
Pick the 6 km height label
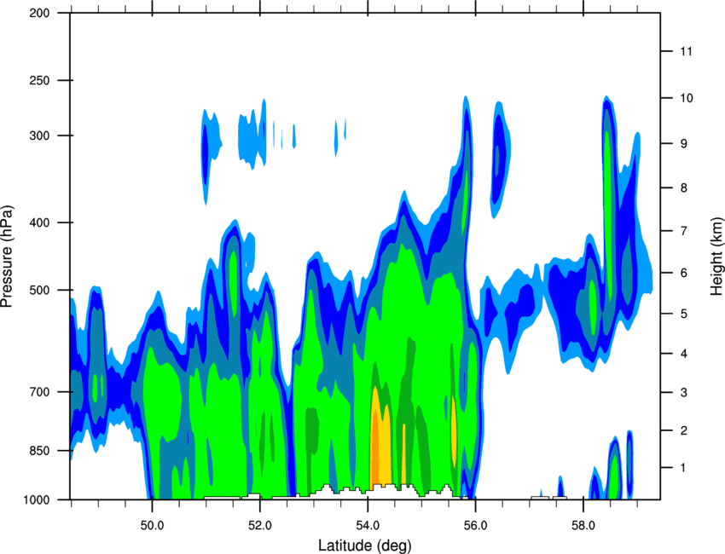683,273
